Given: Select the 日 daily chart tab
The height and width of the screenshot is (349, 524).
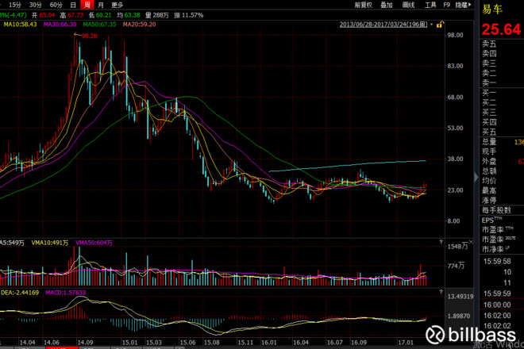Looking at the screenshot, I should click(74, 4).
